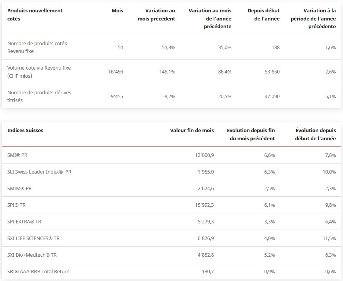Select the 'Variation au mois précédent' column header
Image resolution: width=343 pixels, height=281 pixels.
coord(156,15)
